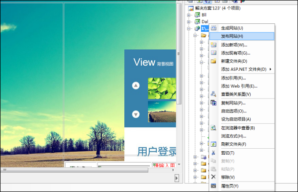Click the scissors cut icon
Screen dimensions: 298x192
tap(213, 153)
